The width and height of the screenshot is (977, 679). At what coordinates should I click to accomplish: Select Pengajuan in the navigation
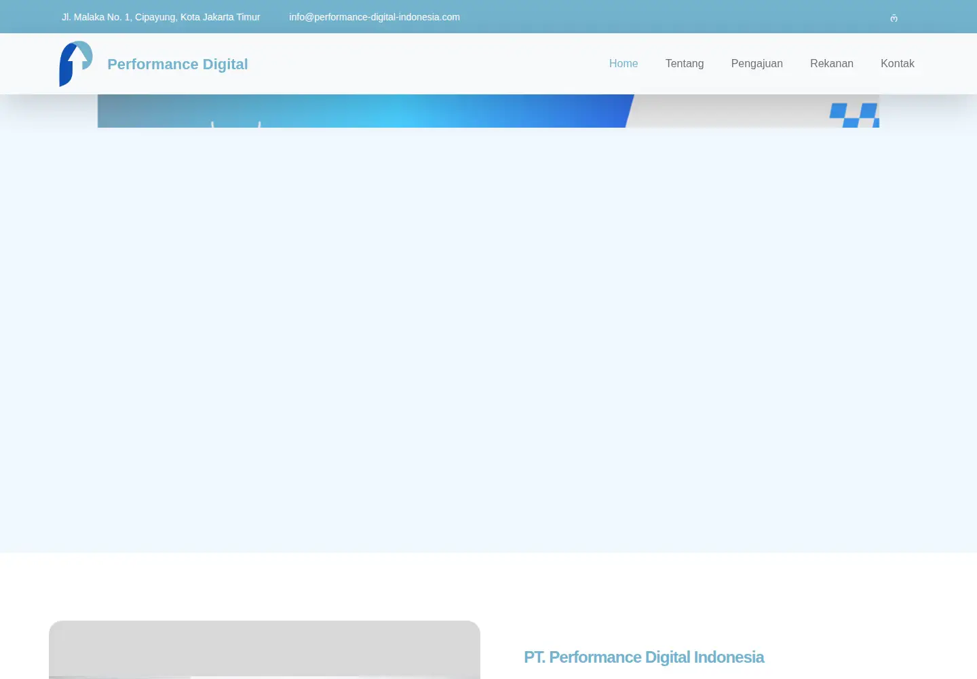(x=757, y=64)
